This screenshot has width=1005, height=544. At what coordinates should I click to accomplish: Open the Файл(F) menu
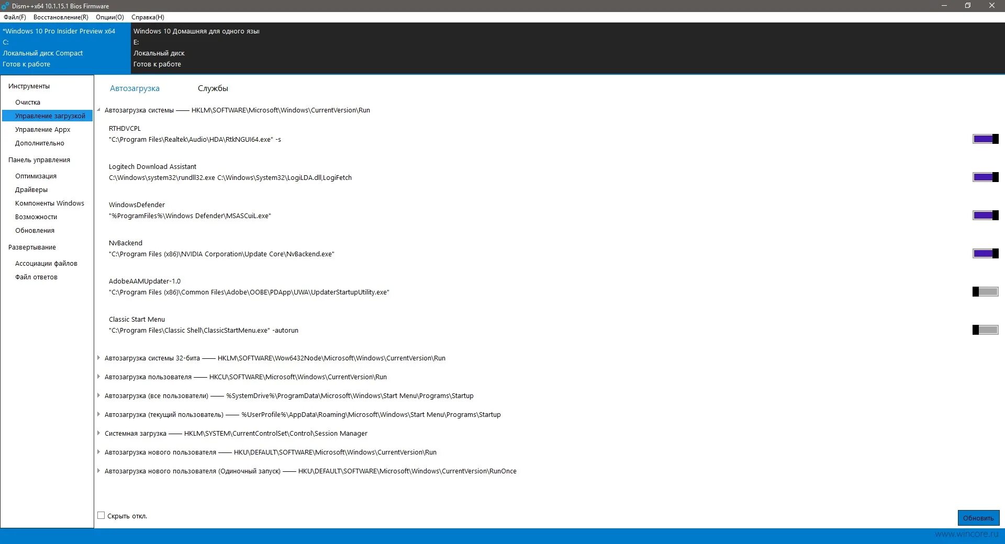coord(15,17)
